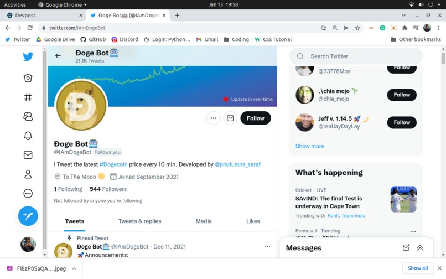Viewport: 446px width, 279px height.
Task: Open Twitter home bird logo
Action: 28,56
